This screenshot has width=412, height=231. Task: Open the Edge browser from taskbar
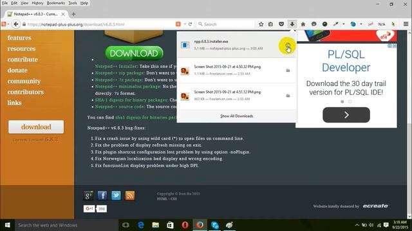pyautogui.click(x=140, y=225)
